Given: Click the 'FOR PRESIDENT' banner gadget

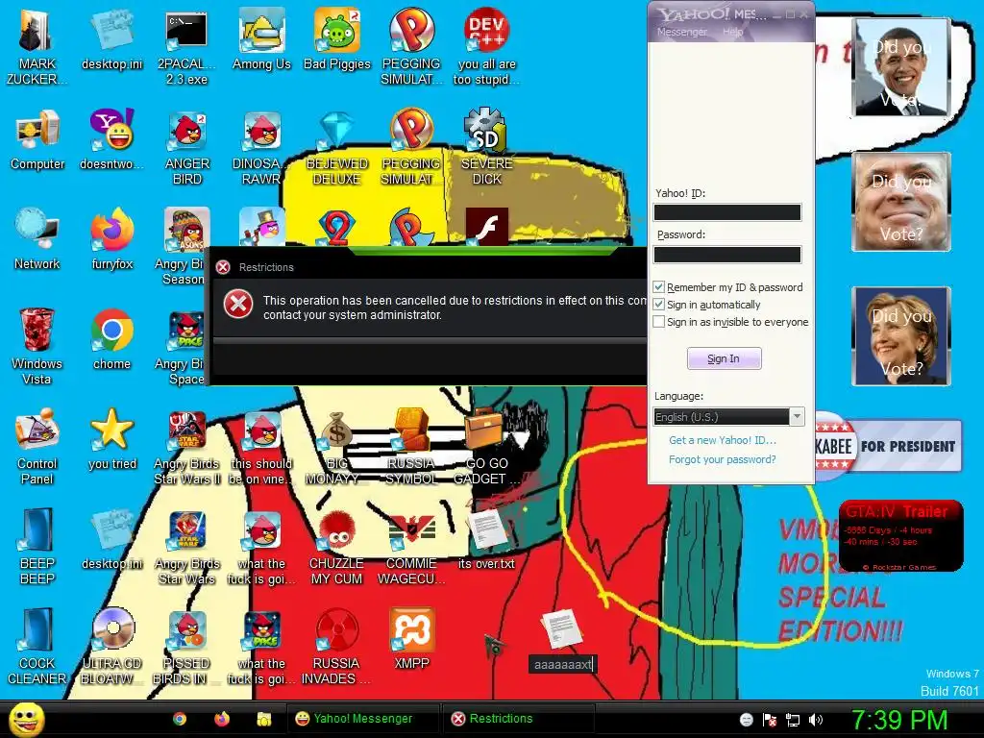Looking at the screenshot, I should [x=888, y=446].
